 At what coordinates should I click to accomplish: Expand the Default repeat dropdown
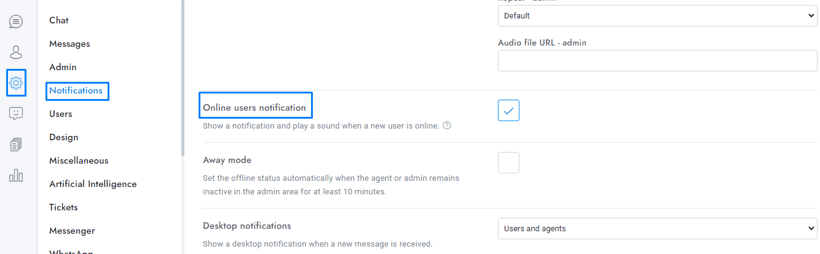click(x=657, y=15)
